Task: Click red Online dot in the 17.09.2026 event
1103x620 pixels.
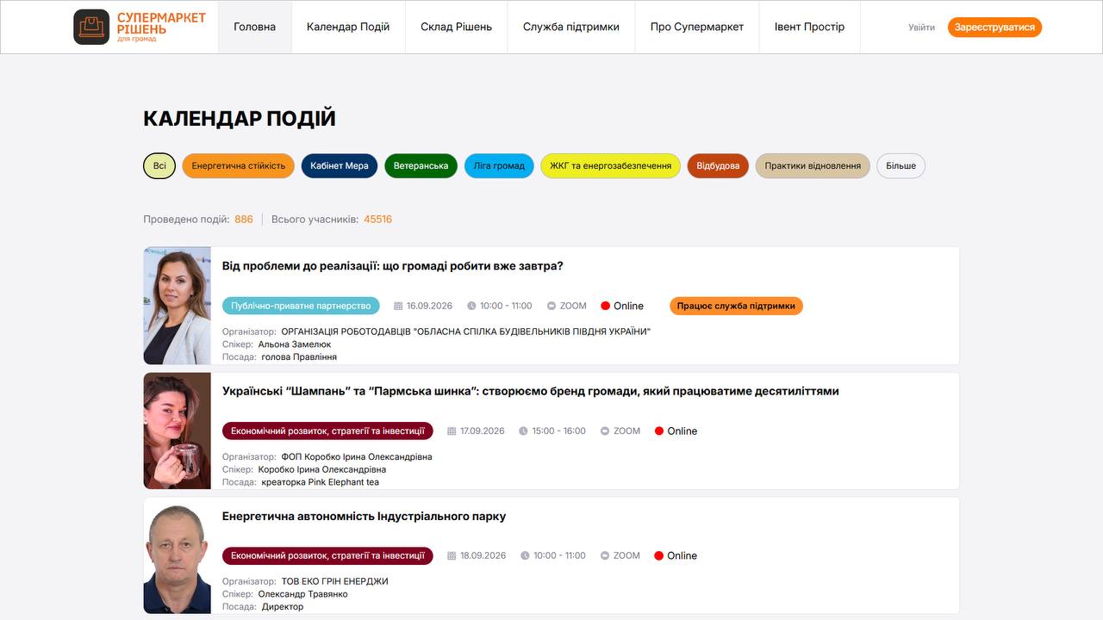Action: [x=659, y=431]
